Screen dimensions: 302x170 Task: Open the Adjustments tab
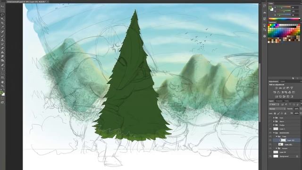click(x=273, y=82)
